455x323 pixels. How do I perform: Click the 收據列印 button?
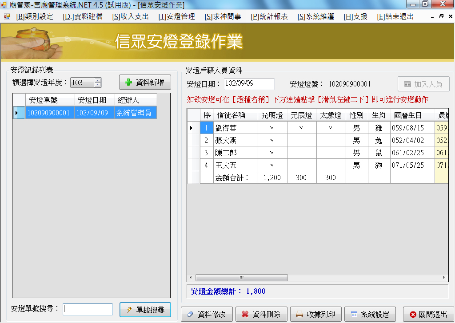[316, 314]
